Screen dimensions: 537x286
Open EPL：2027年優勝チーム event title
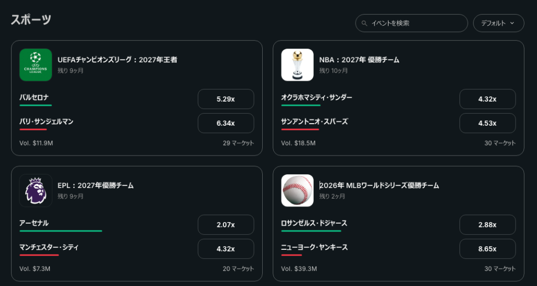pyautogui.click(x=95, y=185)
